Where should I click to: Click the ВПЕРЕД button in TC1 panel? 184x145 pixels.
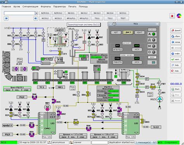pyautogui.click(x=118, y=49)
